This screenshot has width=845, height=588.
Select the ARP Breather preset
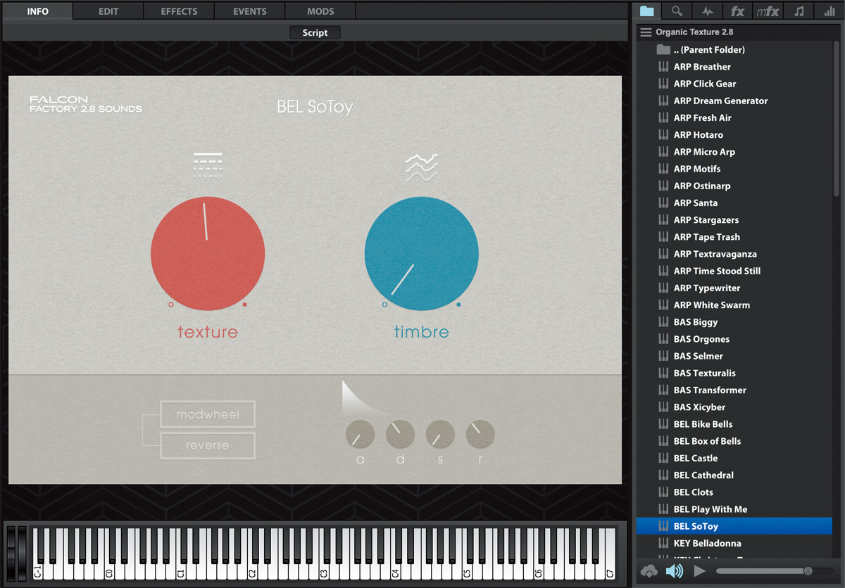click(734, 67)
